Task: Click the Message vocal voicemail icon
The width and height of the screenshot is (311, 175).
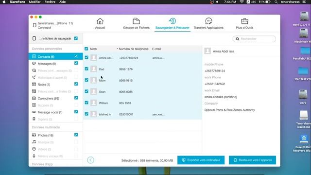Action: (34, 112)
